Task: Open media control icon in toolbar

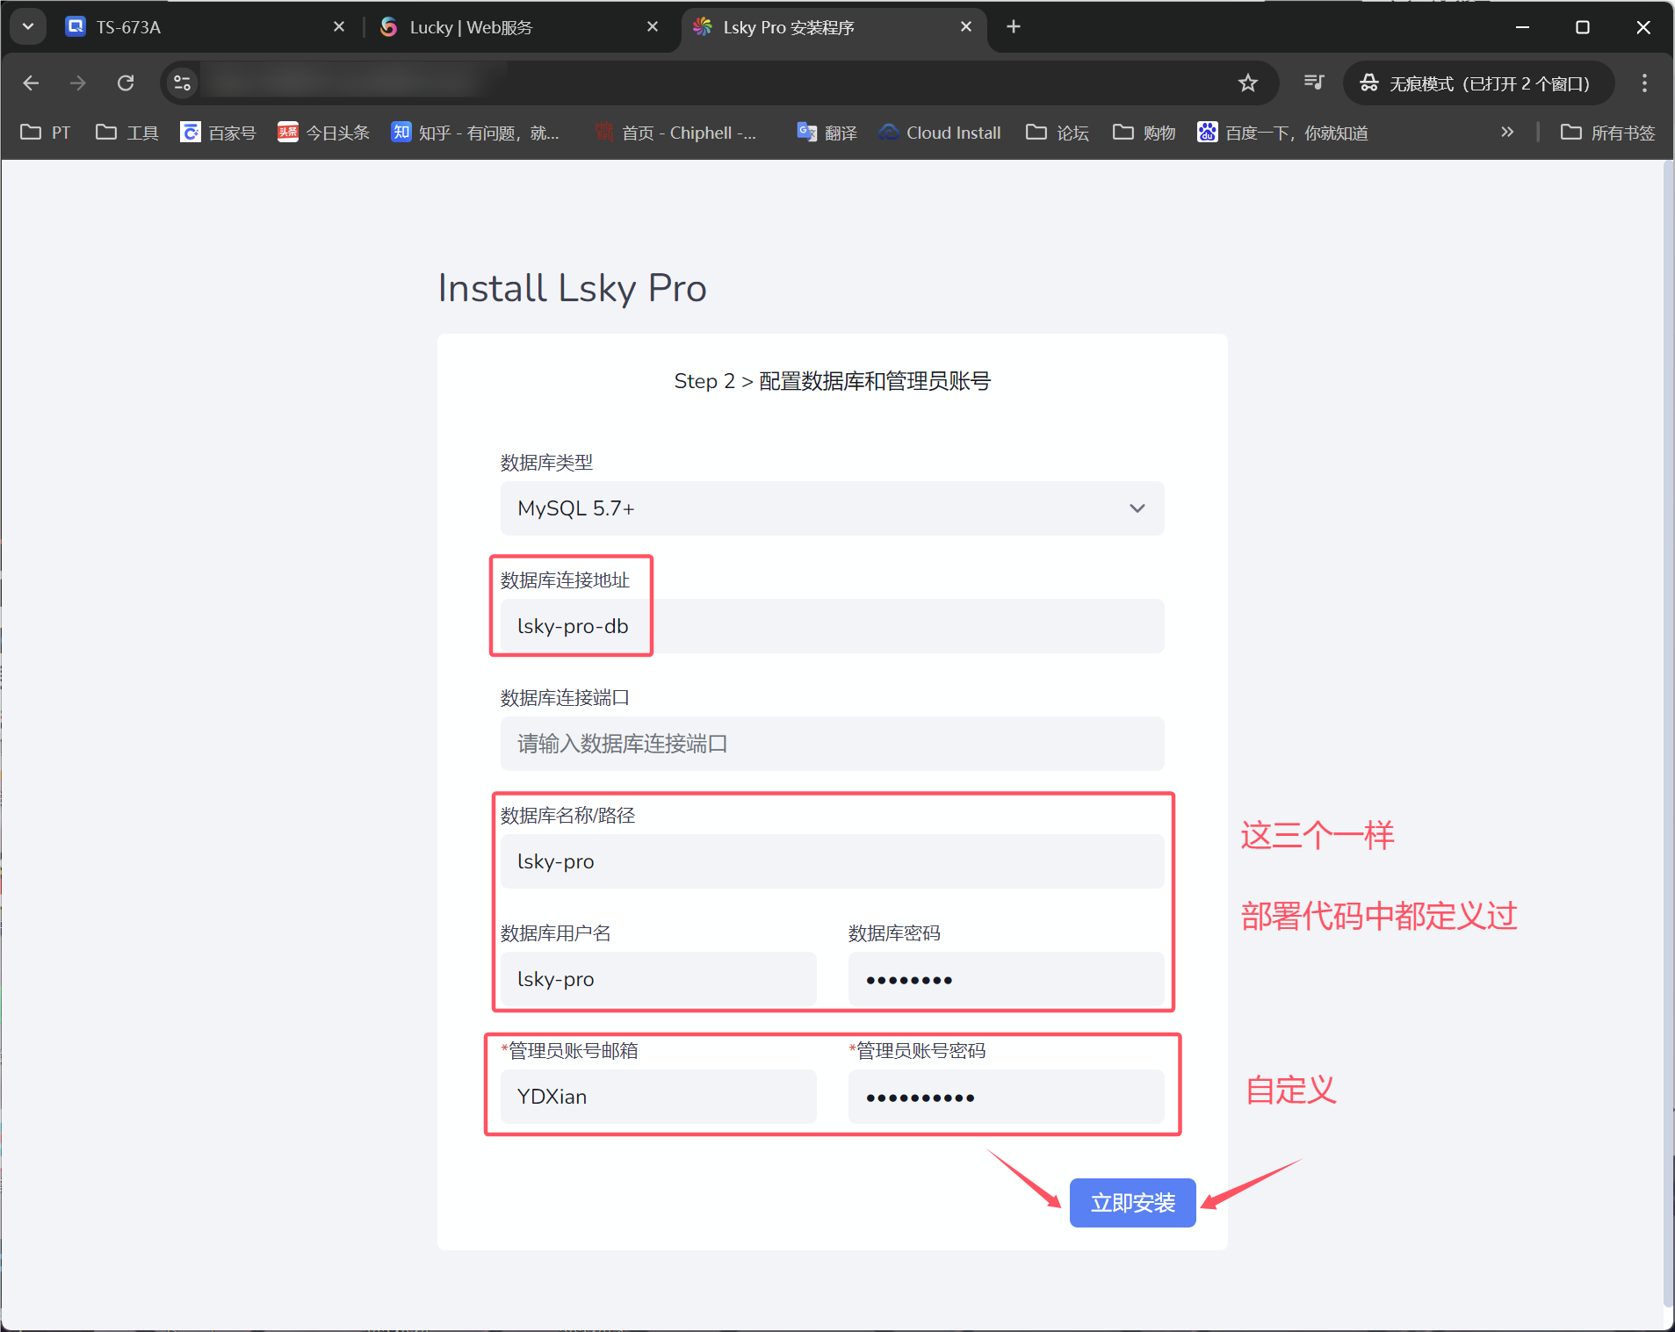Action: [x=1314, y=83]
